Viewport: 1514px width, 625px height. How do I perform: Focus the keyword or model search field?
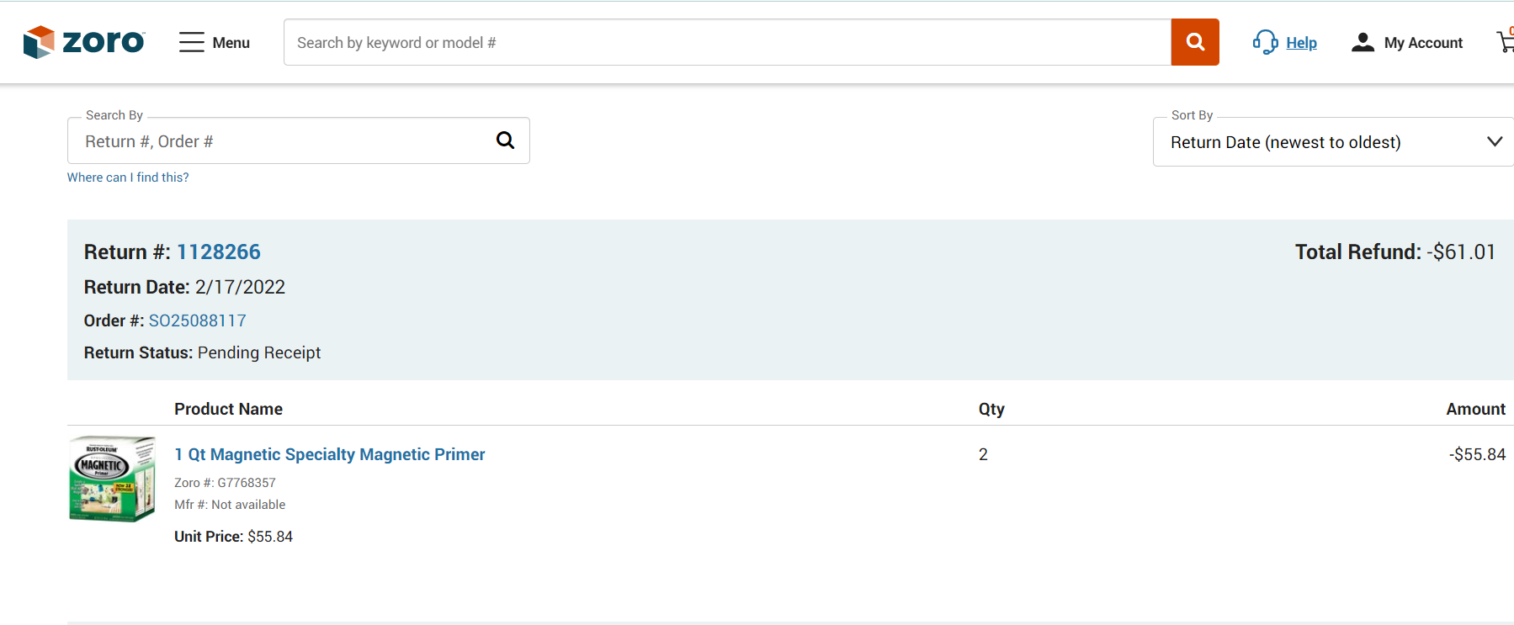(x=727, y=42)
